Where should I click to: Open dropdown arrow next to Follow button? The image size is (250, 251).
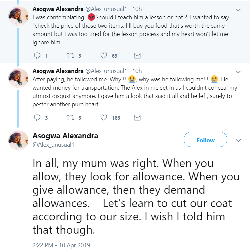click(238, 141)
